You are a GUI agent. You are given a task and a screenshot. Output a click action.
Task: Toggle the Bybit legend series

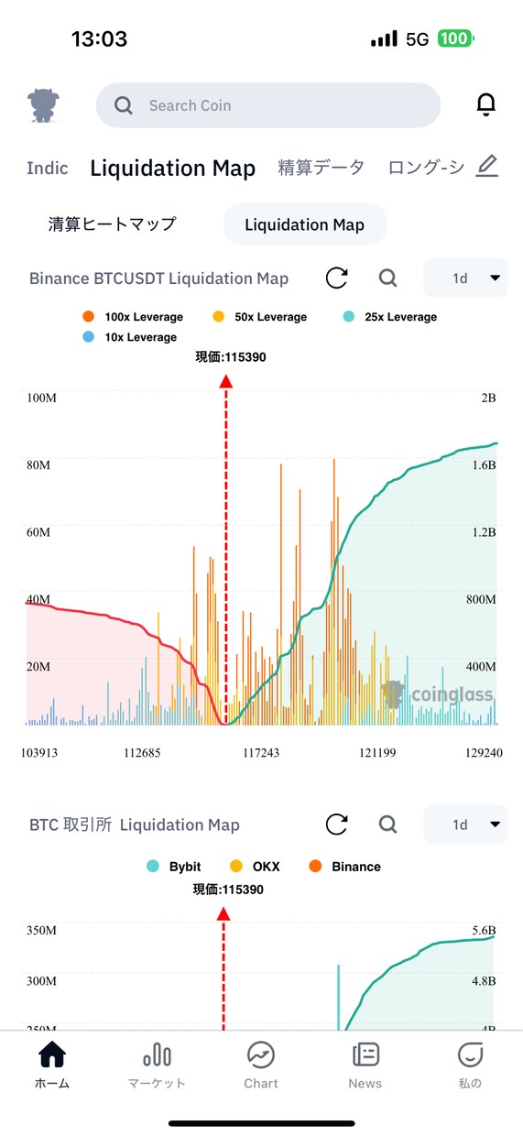point(173,867)
